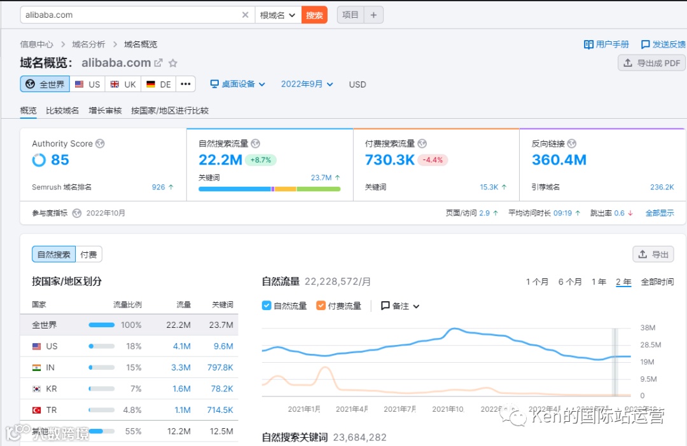Image resolution: width=687 pixels, height=446 pixels.
Task: Select 1 个月 time range
Action: coord(537,282)
